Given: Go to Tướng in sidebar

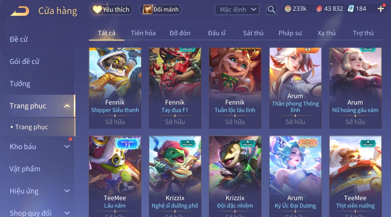Looking at the screenshot, I should pyautogui.click(x=20, y=84).
